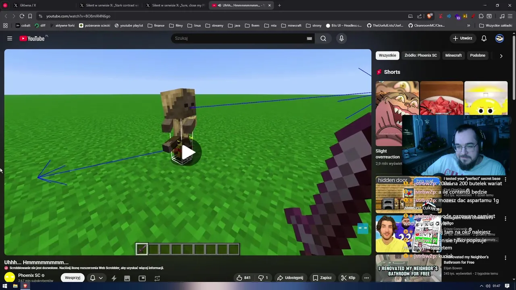Viewport: 516px width, 290px height.
Task: Open the finanse bookmarks folder
Action: pyautogui.click(x=156, y=25)
